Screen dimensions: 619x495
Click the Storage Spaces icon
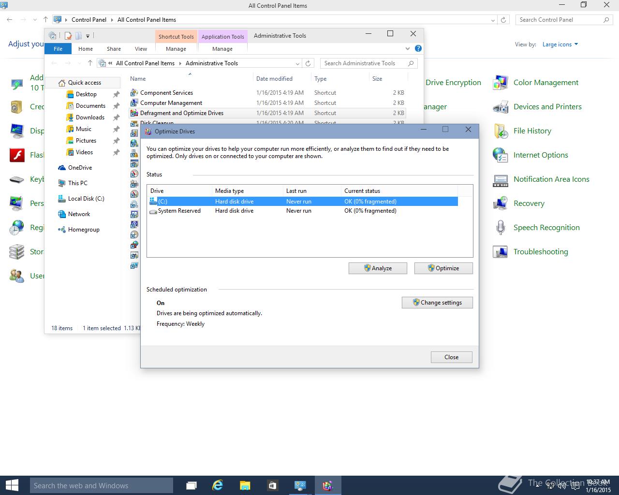(x=17, y=252)
